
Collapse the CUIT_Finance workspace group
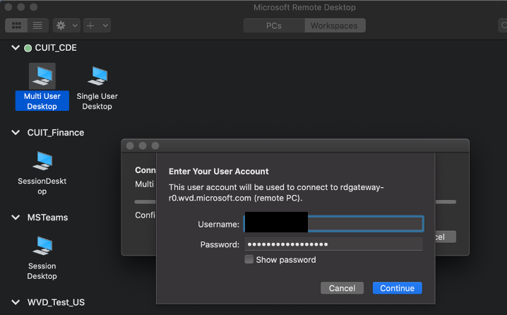(16, 133)
